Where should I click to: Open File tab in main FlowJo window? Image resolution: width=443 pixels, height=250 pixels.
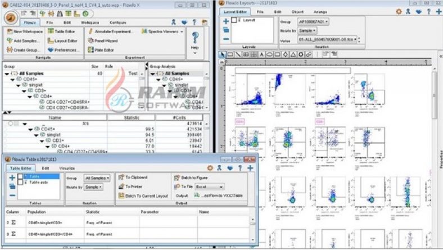[x=49, y=22]
